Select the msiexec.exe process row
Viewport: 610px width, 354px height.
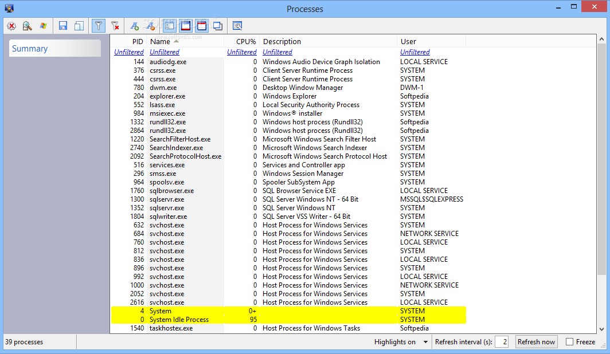[x=288, y=113]
